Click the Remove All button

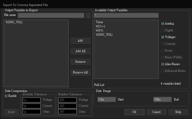pos(80,72)
